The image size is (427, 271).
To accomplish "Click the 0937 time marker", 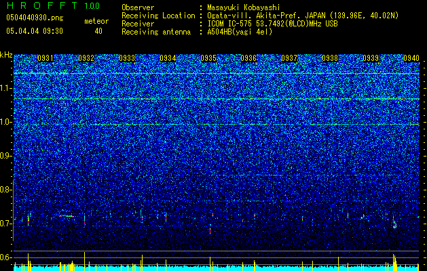I will (289, 58).
